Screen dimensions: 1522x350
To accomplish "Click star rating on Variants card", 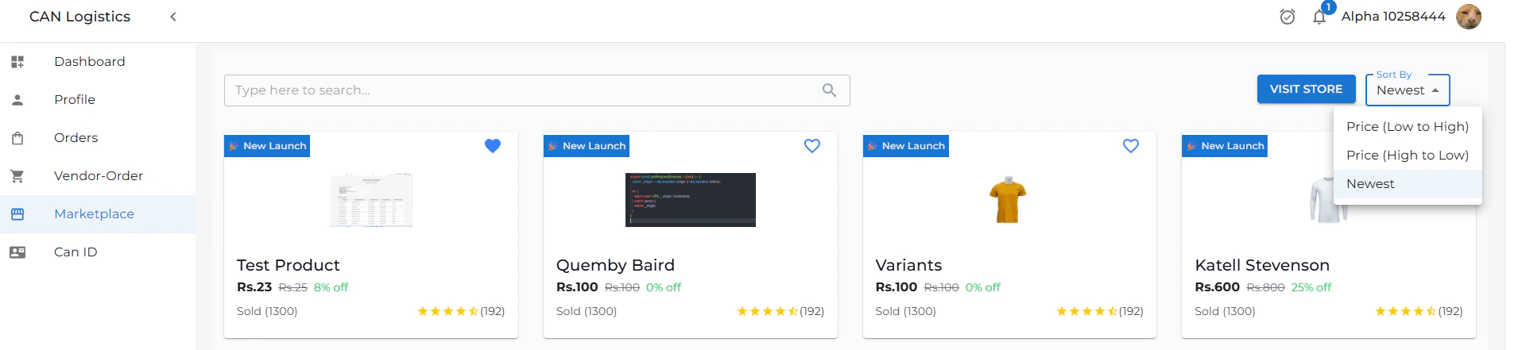I will coord(1086,311).
